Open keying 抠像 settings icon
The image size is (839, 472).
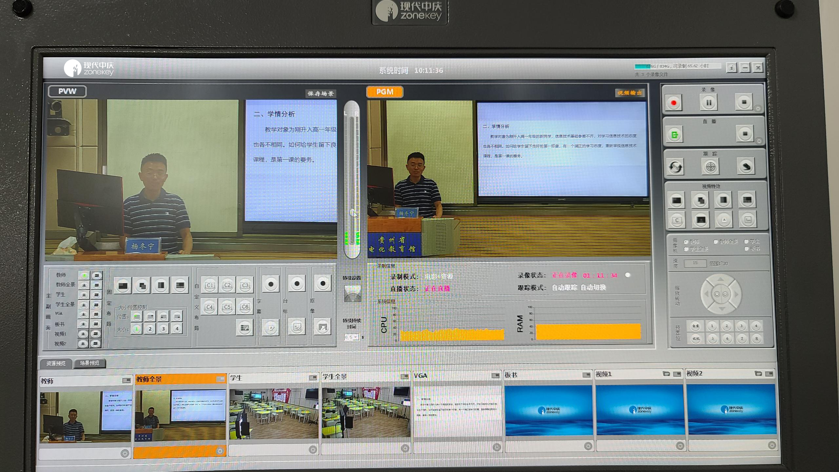[322, 327]
